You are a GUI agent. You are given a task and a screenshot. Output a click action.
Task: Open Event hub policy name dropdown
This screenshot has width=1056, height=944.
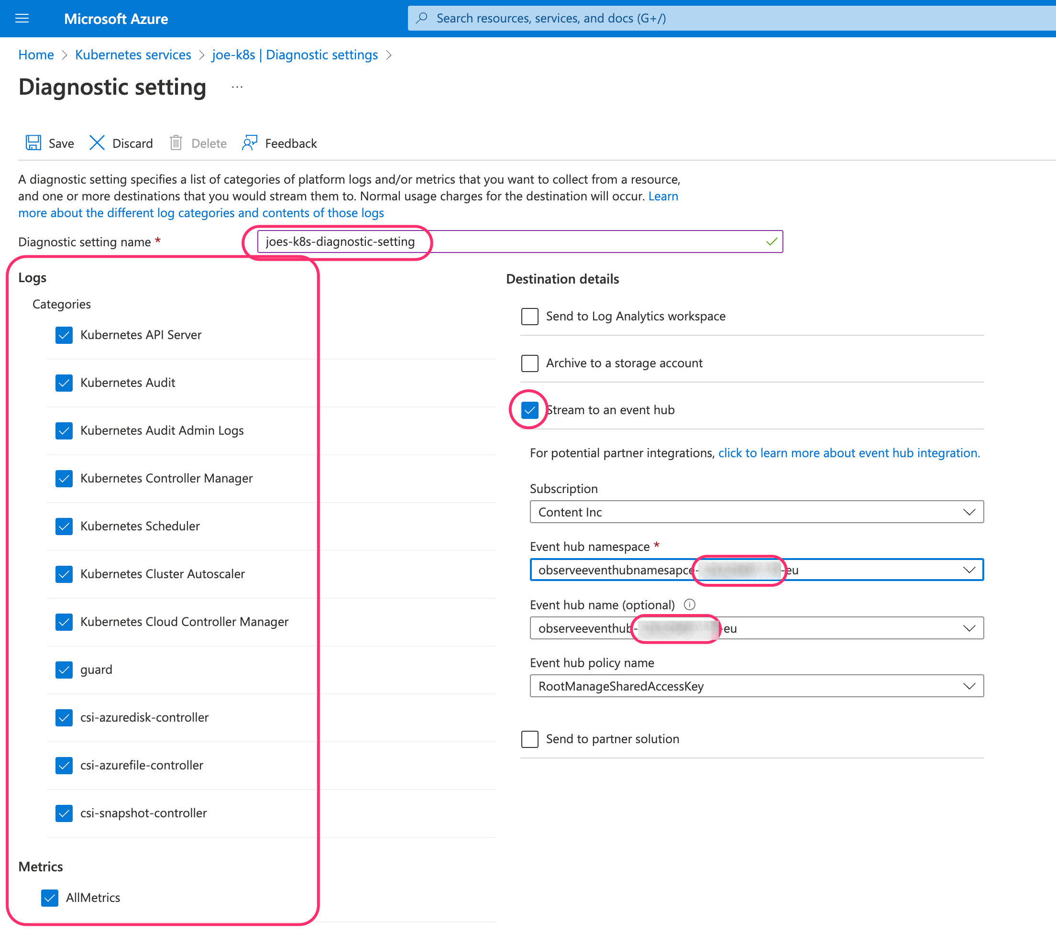click(756, 686)
